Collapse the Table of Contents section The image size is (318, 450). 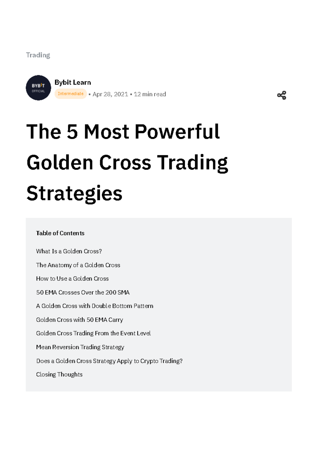coord(60,233)
